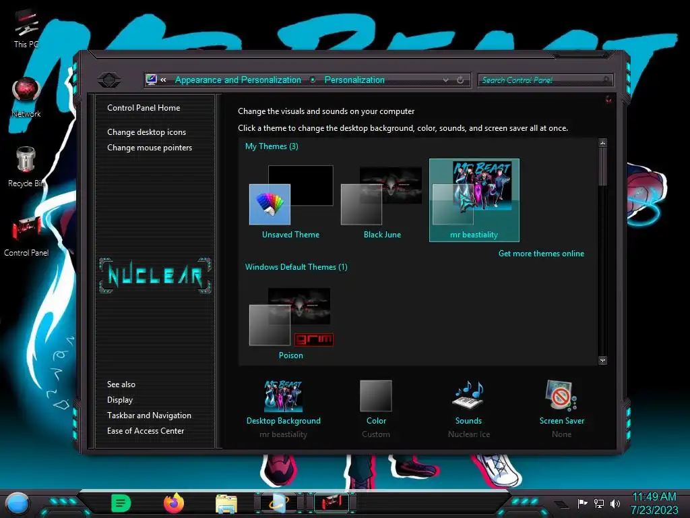690x518 pixels.
Task: Open Change desktop icons link
Action: click(x=146, y=132)
